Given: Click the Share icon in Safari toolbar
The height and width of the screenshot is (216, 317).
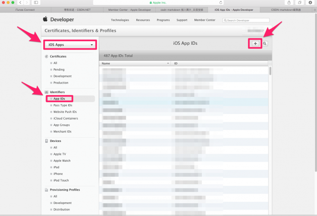Looking at the screenshot, I should 289,3.
